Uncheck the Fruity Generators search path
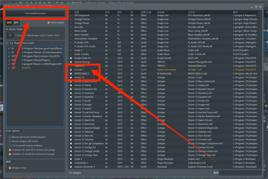Image resolution: width=268 pixels, height=179 pixels. click(x=9, y=52)
